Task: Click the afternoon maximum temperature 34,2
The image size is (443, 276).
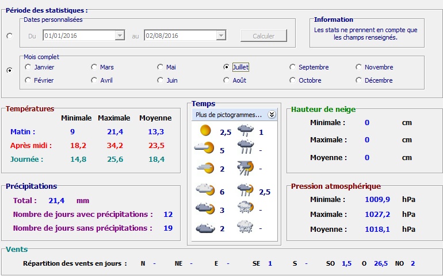Action: 115,146
